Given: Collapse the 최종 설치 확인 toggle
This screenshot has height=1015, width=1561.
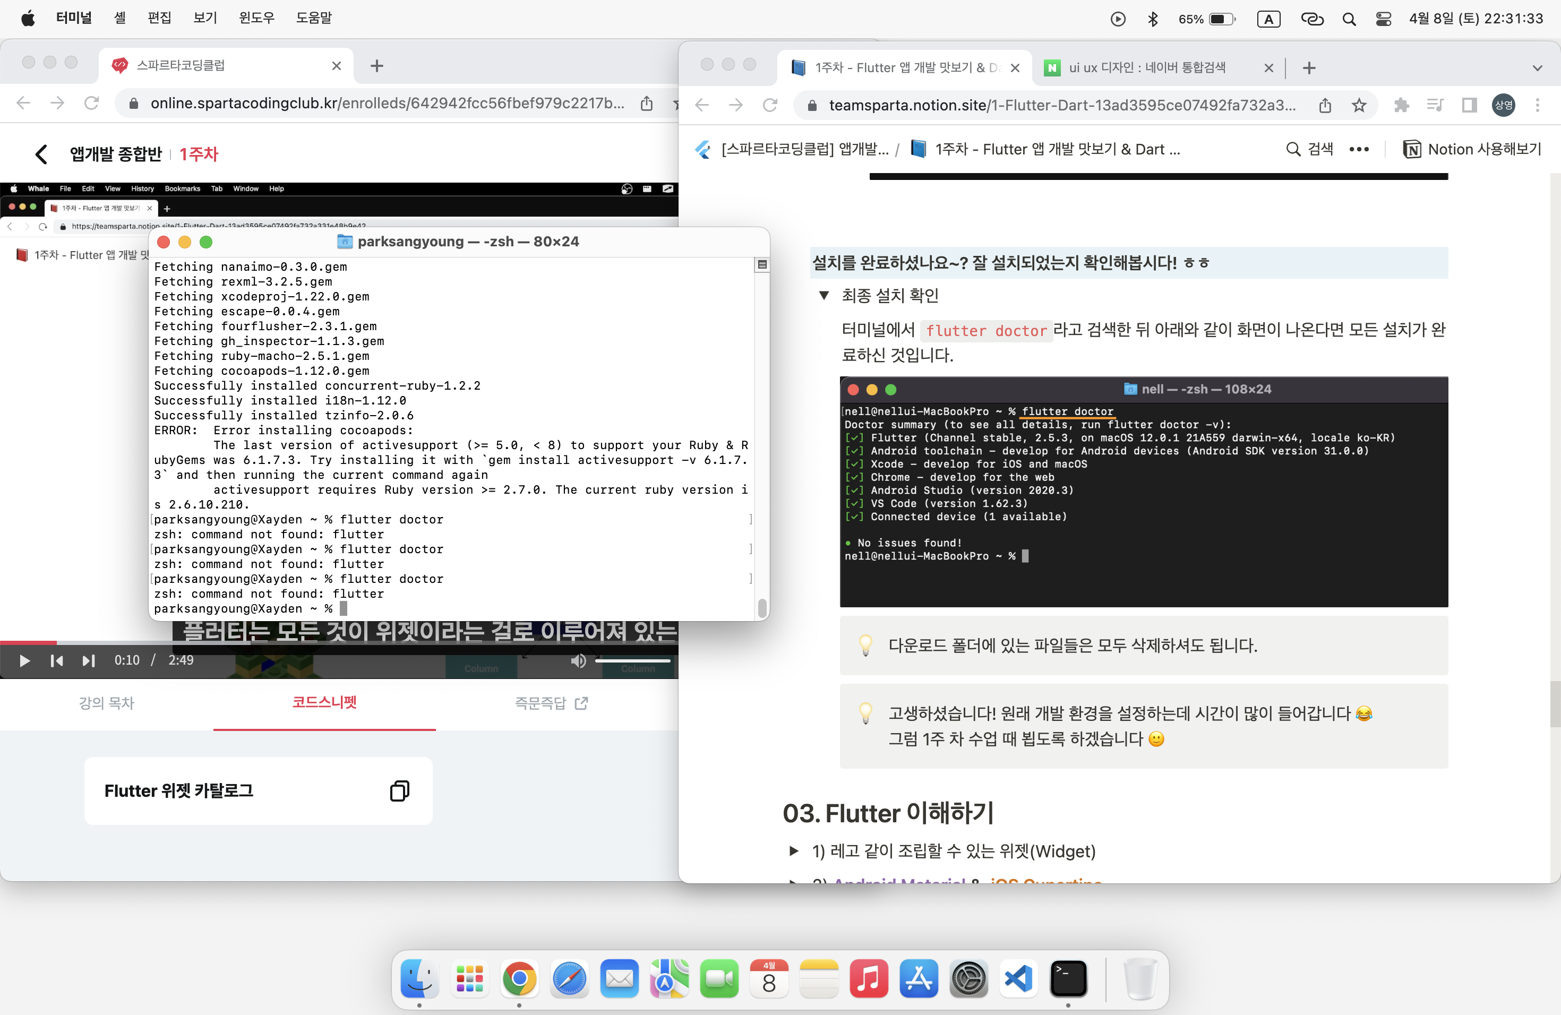Looking at the screenshot, I should coord(824,296).
